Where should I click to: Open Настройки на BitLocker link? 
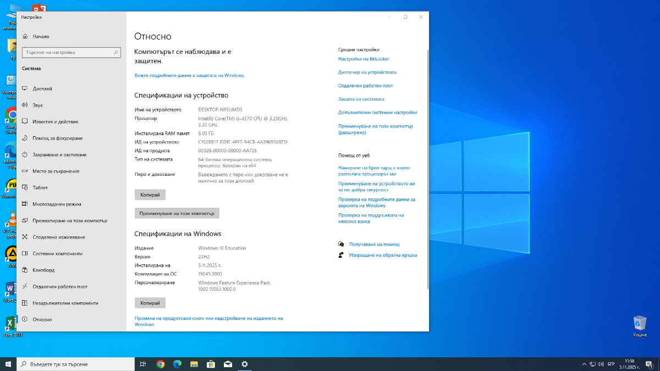click(x=364, y=59)
